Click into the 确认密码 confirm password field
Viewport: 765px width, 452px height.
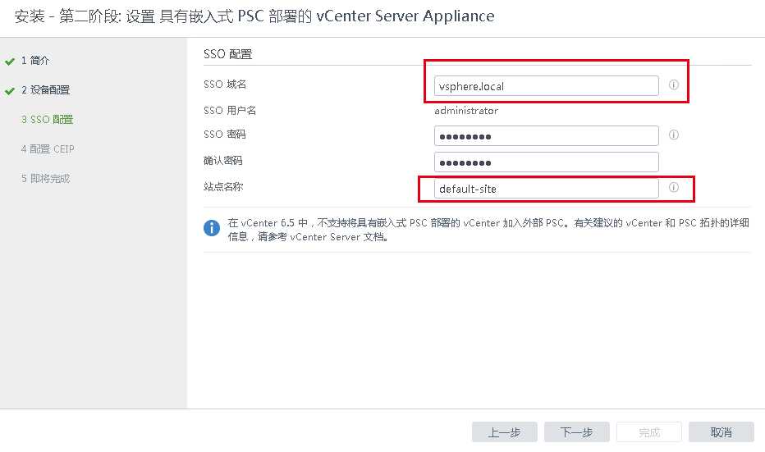[x=547, y=162]
